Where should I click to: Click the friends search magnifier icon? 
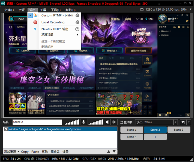188,27
